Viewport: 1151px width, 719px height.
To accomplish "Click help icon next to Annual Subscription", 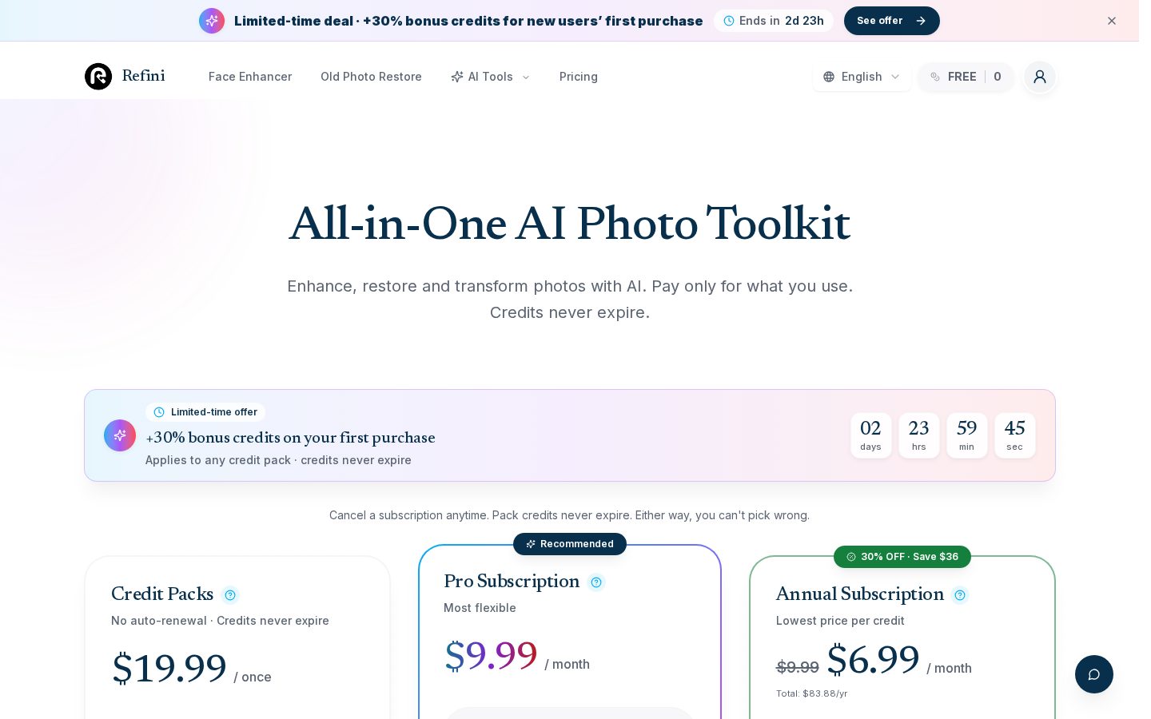I will pos(960,595).
